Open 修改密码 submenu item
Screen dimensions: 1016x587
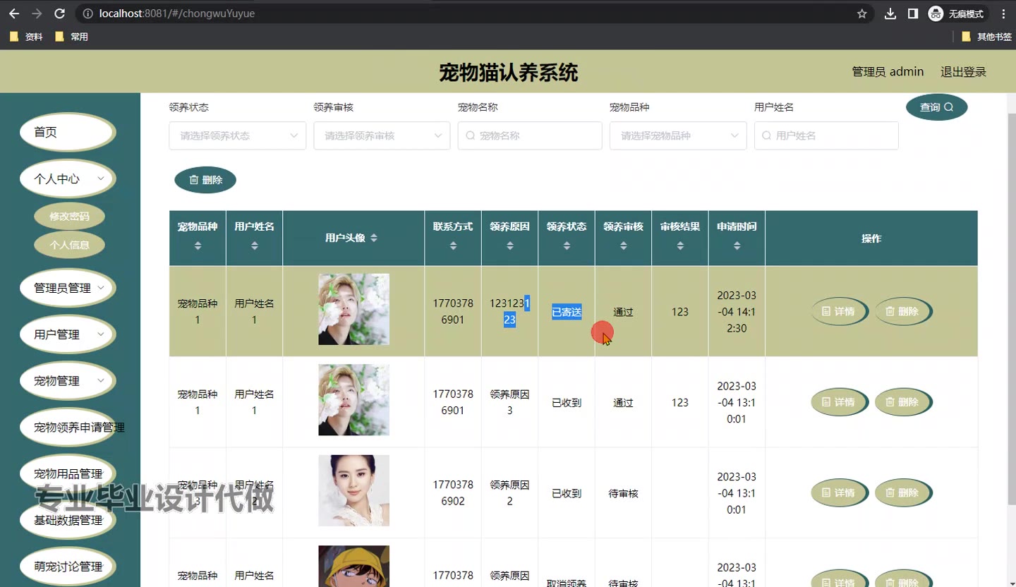pyautogui.click(x=69, y=217)
